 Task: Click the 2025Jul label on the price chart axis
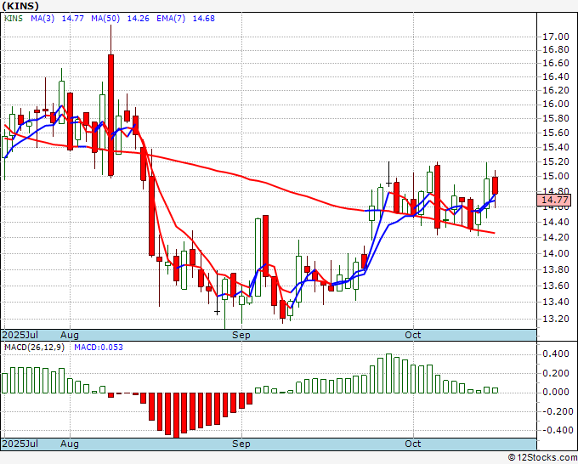(x=20, y=335)
